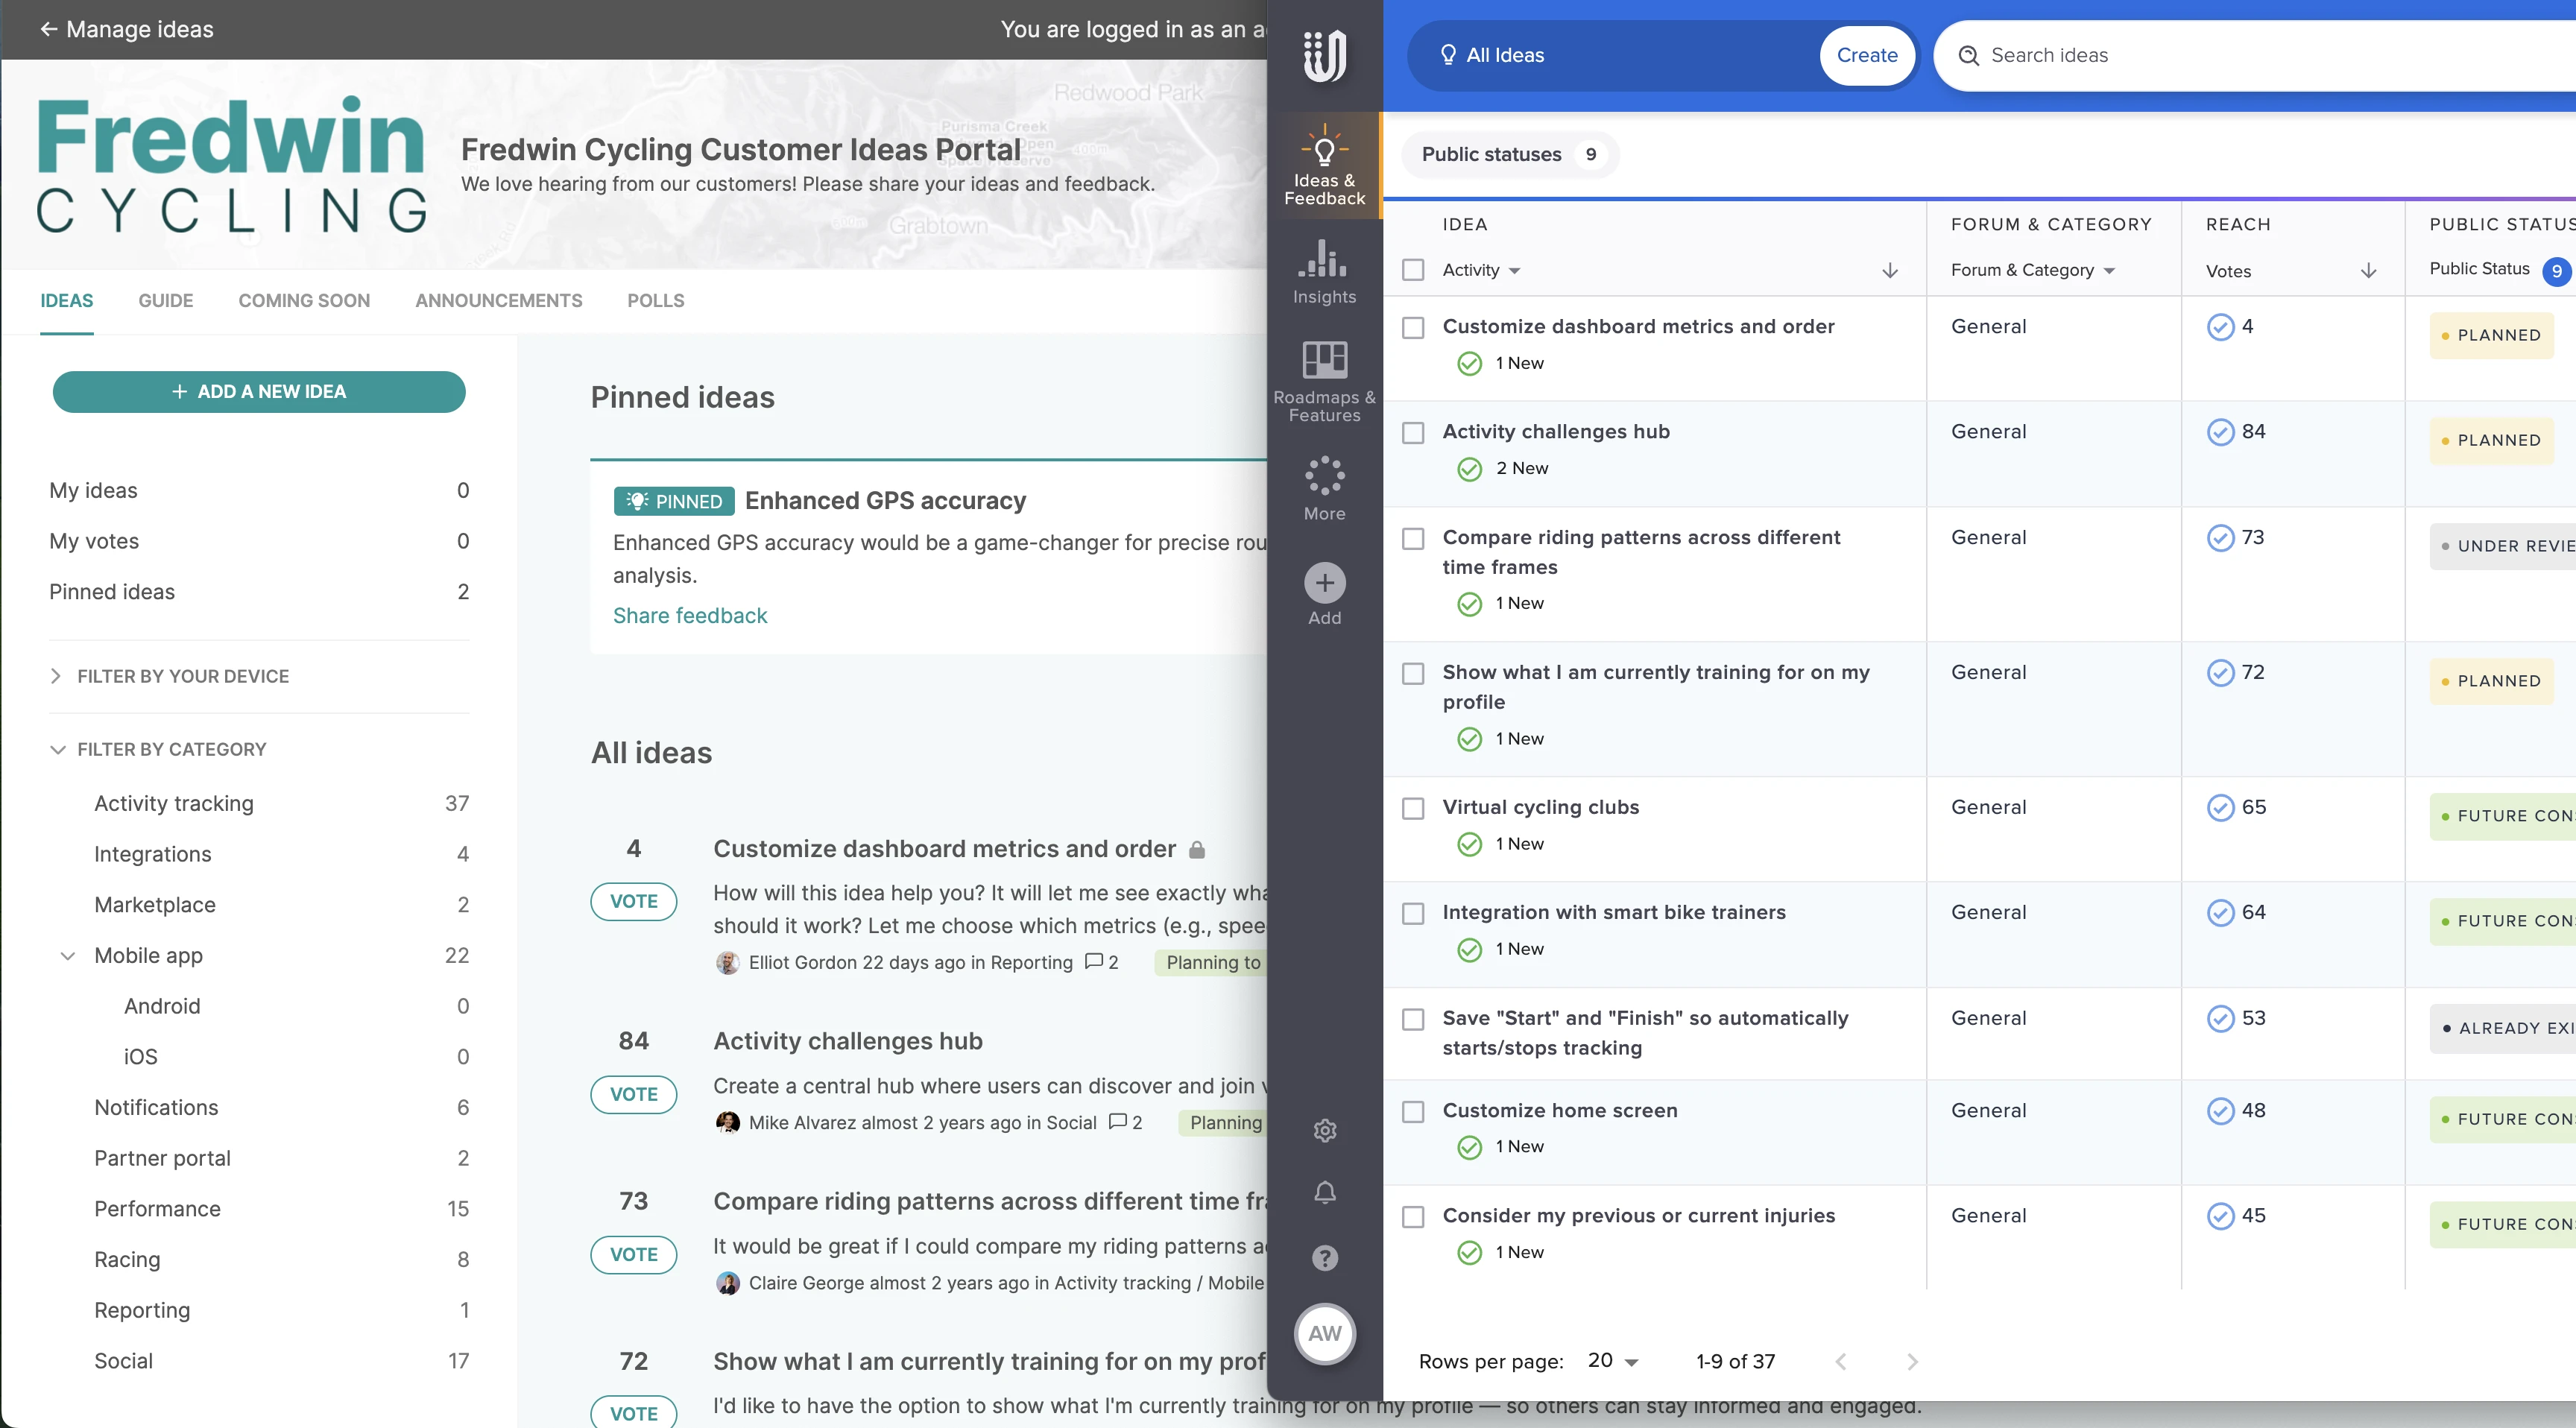This screenshot has width=2576, height=1428.
Task: Click the PLANNED status badge for Activity challenges hub
Action: [x=2491, y=440]
